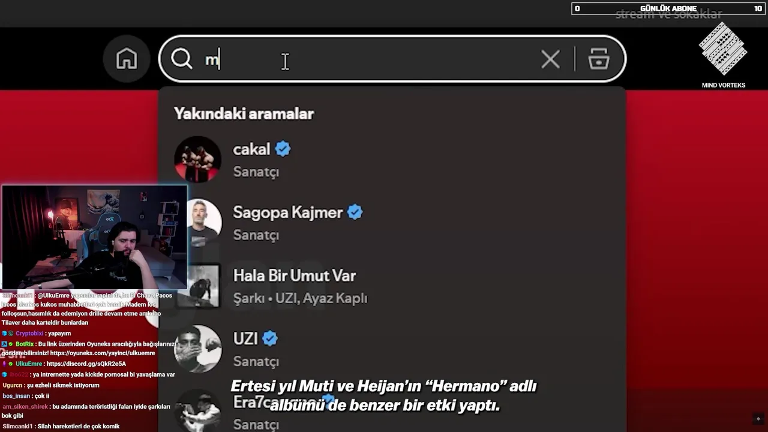Image resolution: width=768 pixels, height=432 pixels.
Task: Open the discord.gg invite link in chat
Action: pos(86,364)
